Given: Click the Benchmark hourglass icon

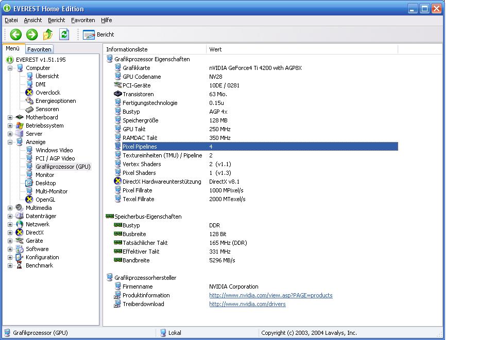Looking at the screenshot, I should (20, 265).
